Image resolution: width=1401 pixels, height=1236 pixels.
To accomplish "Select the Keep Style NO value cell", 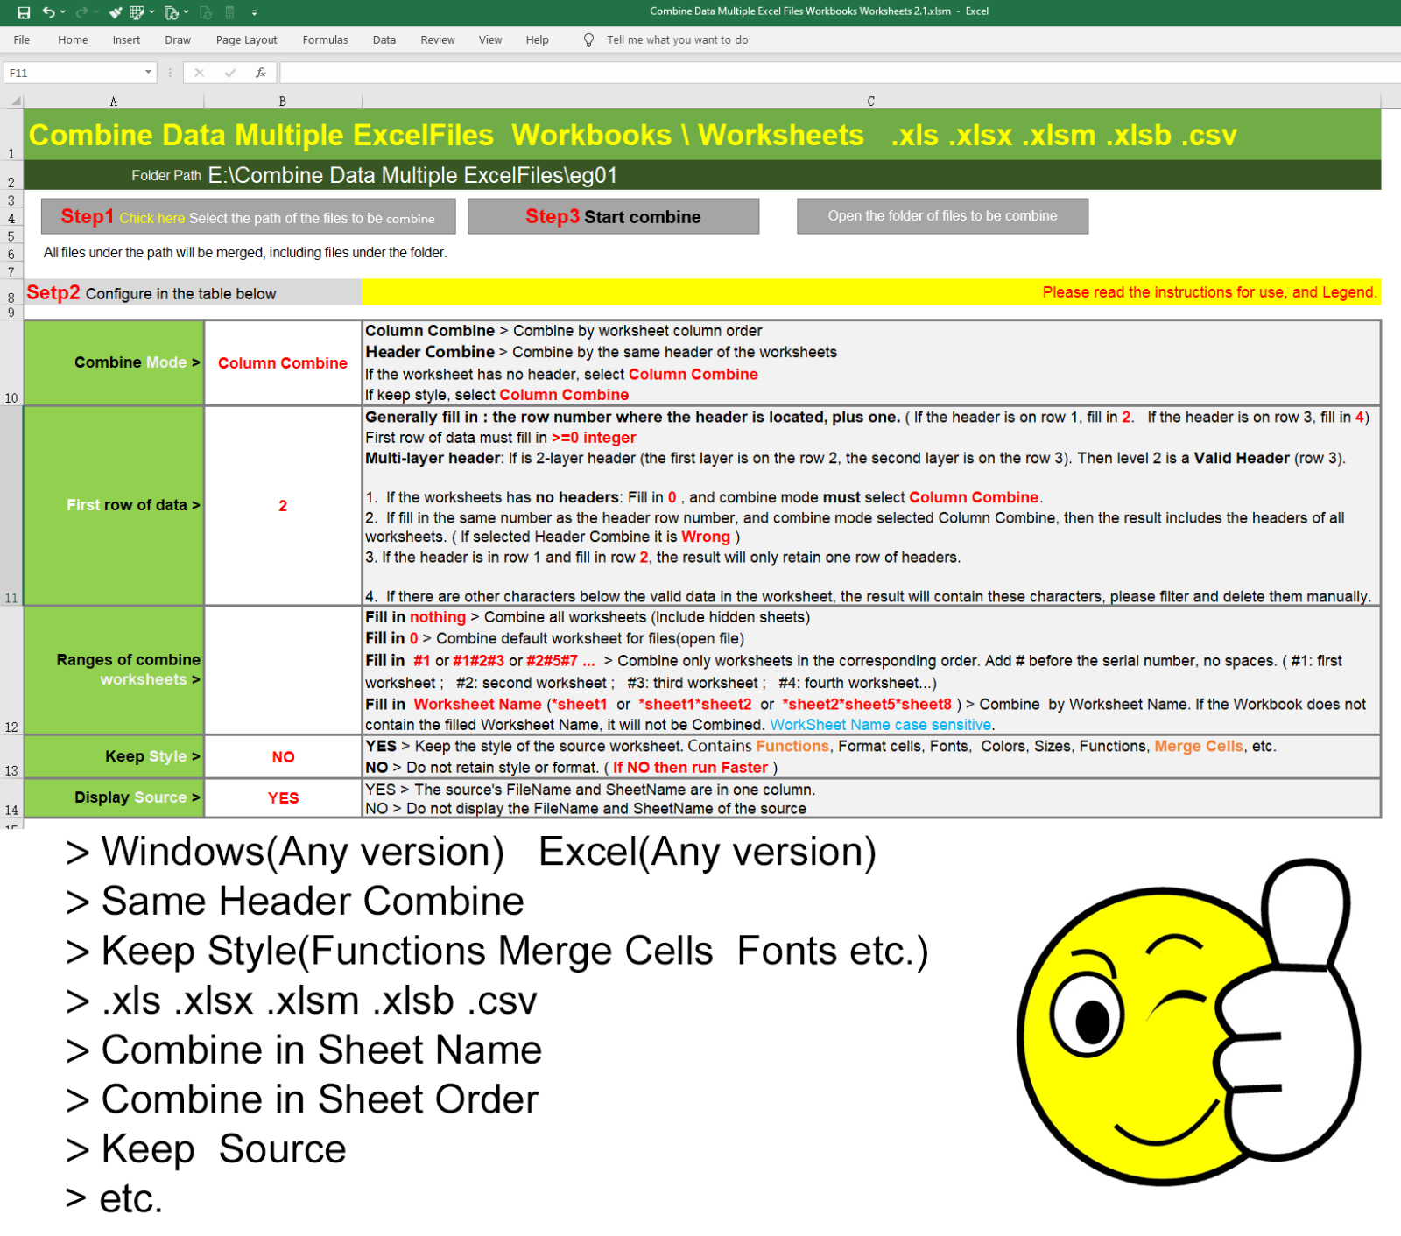I will pos(283,757).
